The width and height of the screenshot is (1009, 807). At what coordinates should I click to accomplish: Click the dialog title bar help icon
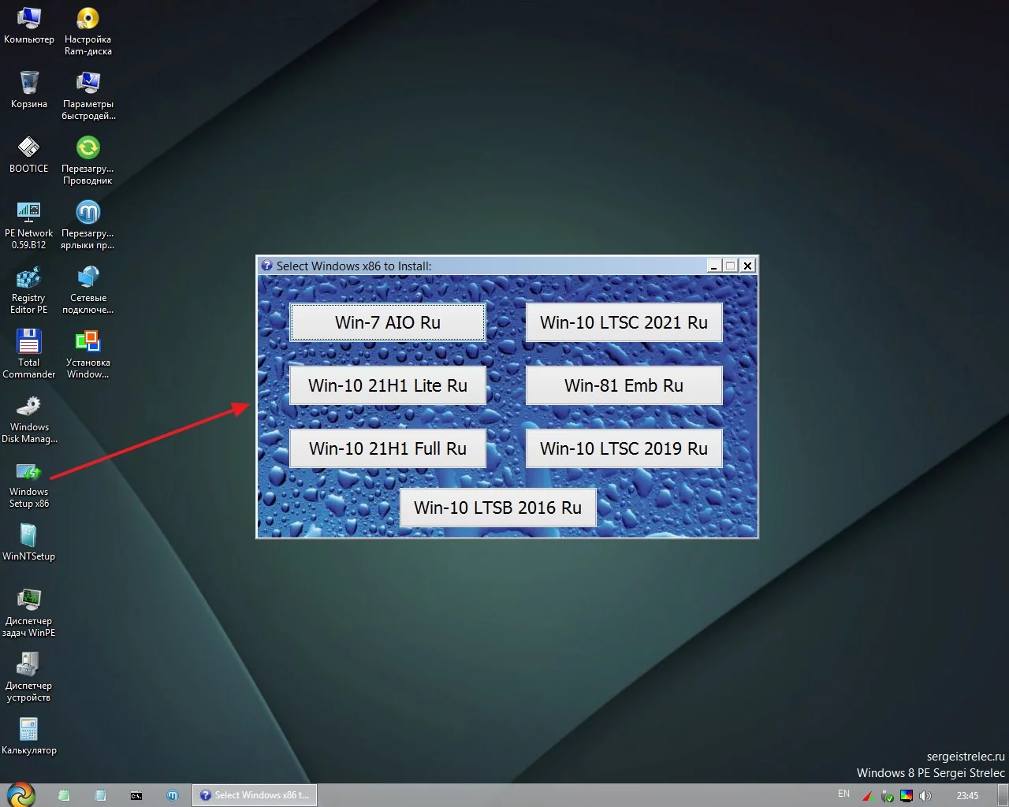(x=267, y=266)
